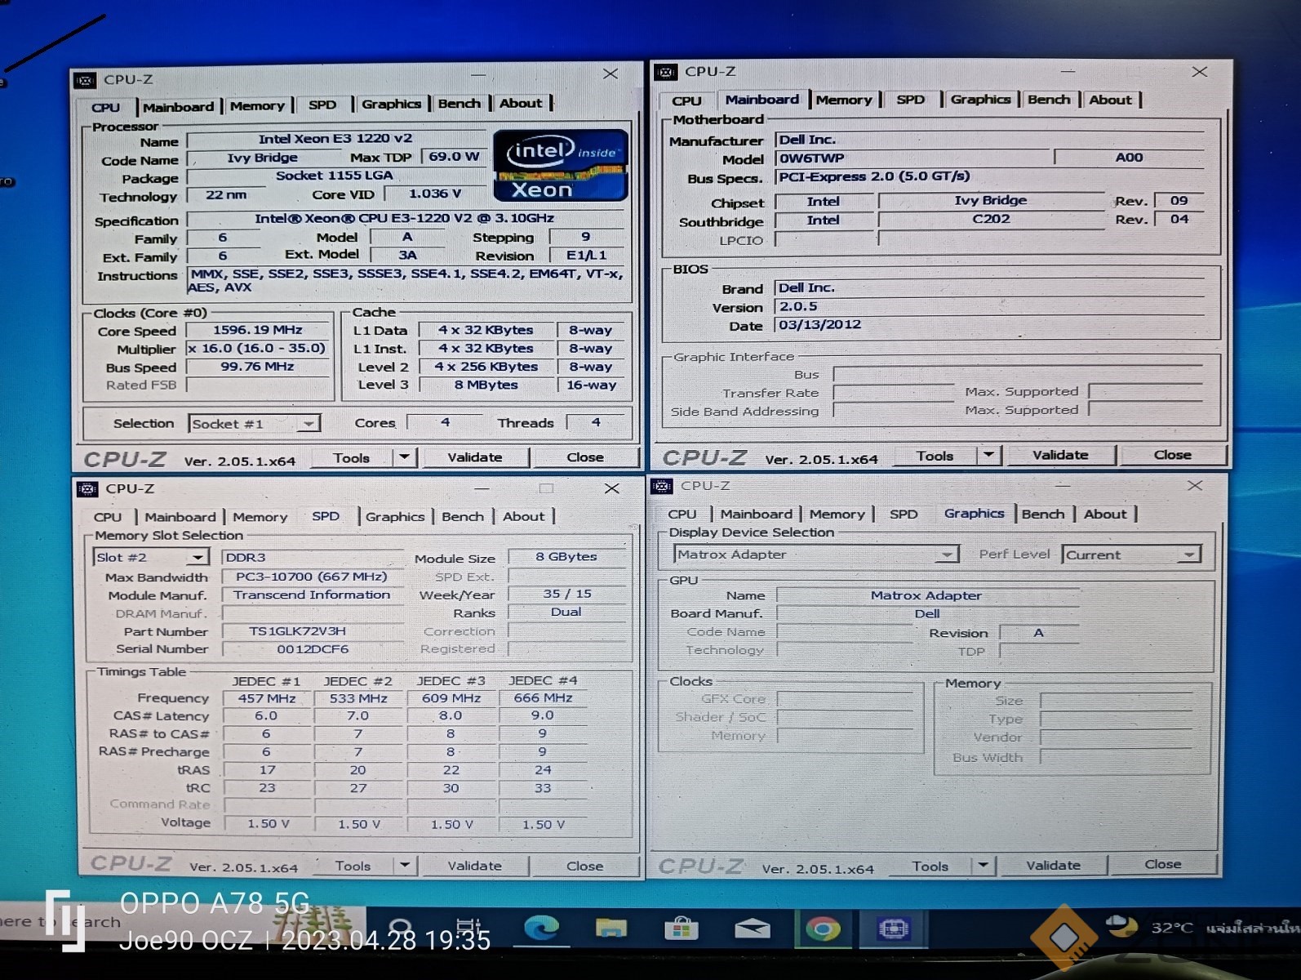Click the Module Size value 8 GBytes
Viewport: 1301px width, 980px height.
566,557
